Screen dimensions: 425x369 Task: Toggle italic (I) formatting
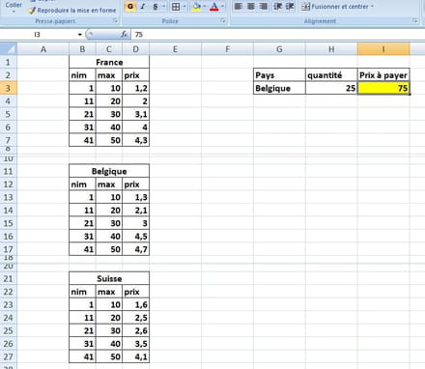[x=143, y=7]
